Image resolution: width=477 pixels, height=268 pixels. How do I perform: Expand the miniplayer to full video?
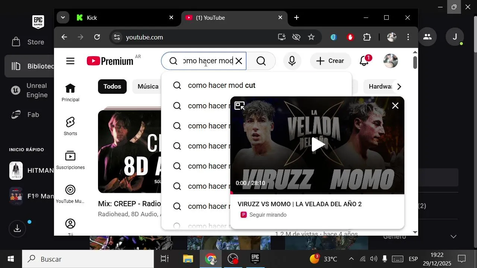point(239,106)
